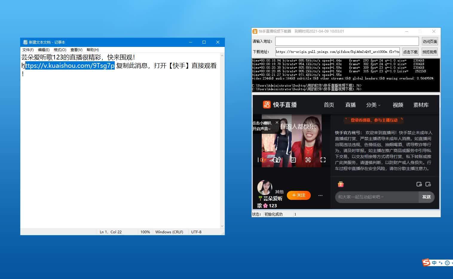Maximize the Notepad window
The width and height of the screenshot is (453, 279).
(204, 42)
